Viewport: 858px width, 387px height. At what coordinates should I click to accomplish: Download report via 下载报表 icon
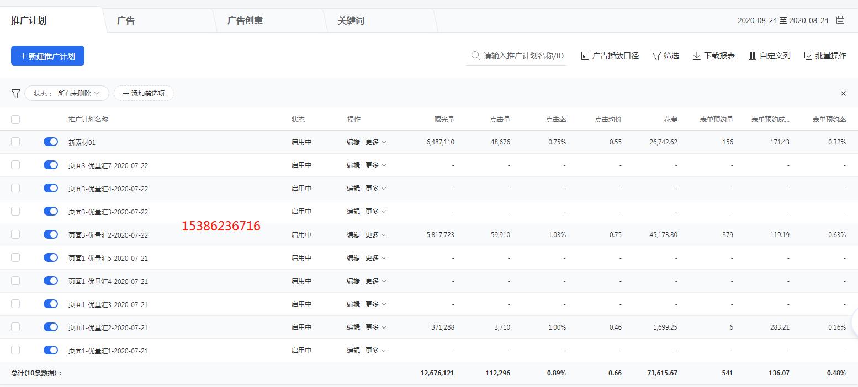click(x=697, y=56)
